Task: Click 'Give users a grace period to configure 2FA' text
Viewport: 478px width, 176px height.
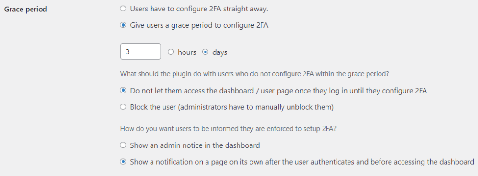Action: (199, 25)
